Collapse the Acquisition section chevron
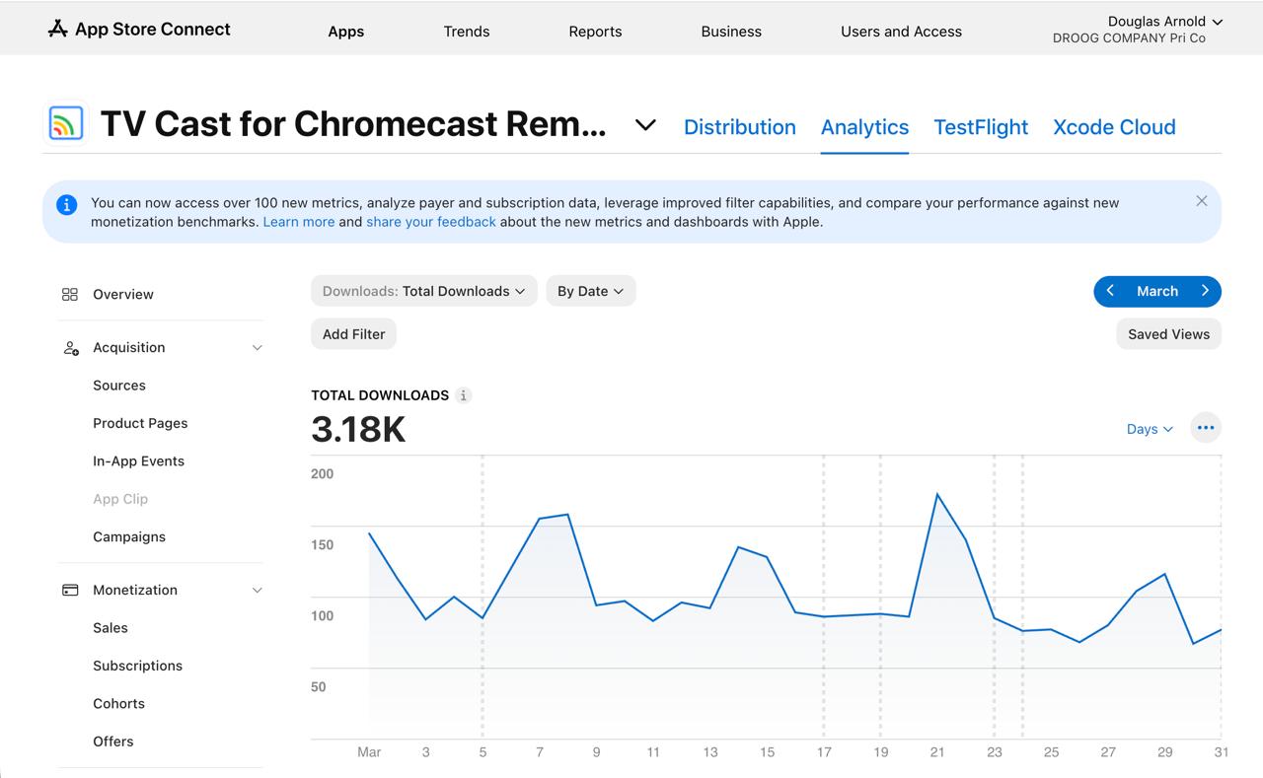 pos(257,348)
